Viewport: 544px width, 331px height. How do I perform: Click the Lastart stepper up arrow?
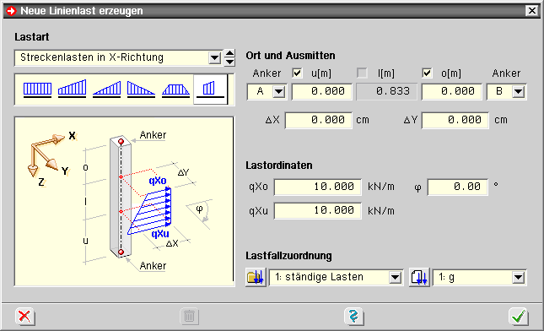(229, 53)
